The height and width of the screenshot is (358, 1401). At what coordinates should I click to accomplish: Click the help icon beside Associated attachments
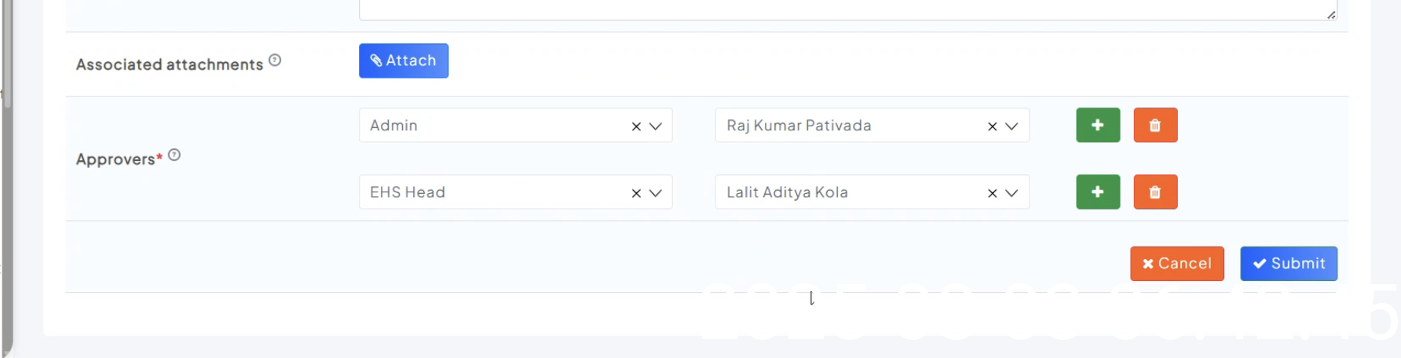click(x=275, y=60)
